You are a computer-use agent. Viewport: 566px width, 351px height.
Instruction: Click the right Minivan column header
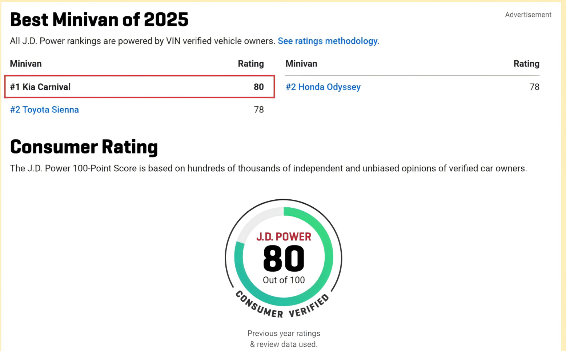pyautogui.click(x=301, y=64)
